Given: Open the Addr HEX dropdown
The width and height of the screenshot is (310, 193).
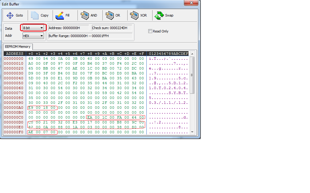Looking at the screenshot, I should pos(33,36).
